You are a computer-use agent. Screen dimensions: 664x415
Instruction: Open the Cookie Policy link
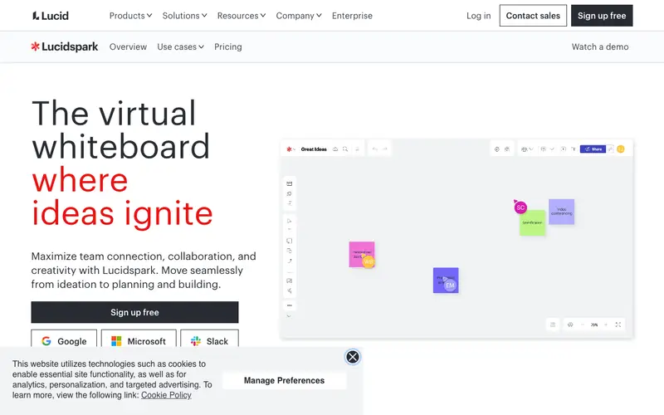pyautogui.click(x=166, y=395)
